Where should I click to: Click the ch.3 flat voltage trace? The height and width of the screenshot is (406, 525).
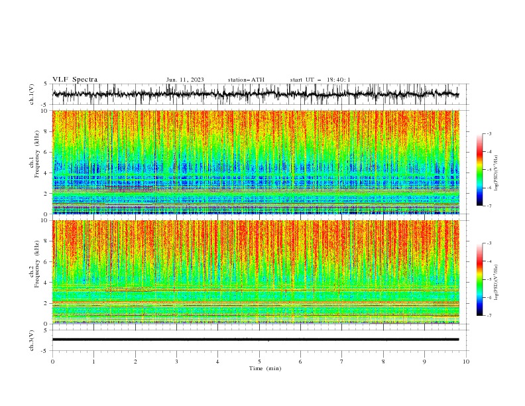(255, 340)
